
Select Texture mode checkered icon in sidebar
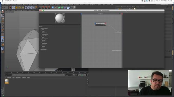coord(3,18)
